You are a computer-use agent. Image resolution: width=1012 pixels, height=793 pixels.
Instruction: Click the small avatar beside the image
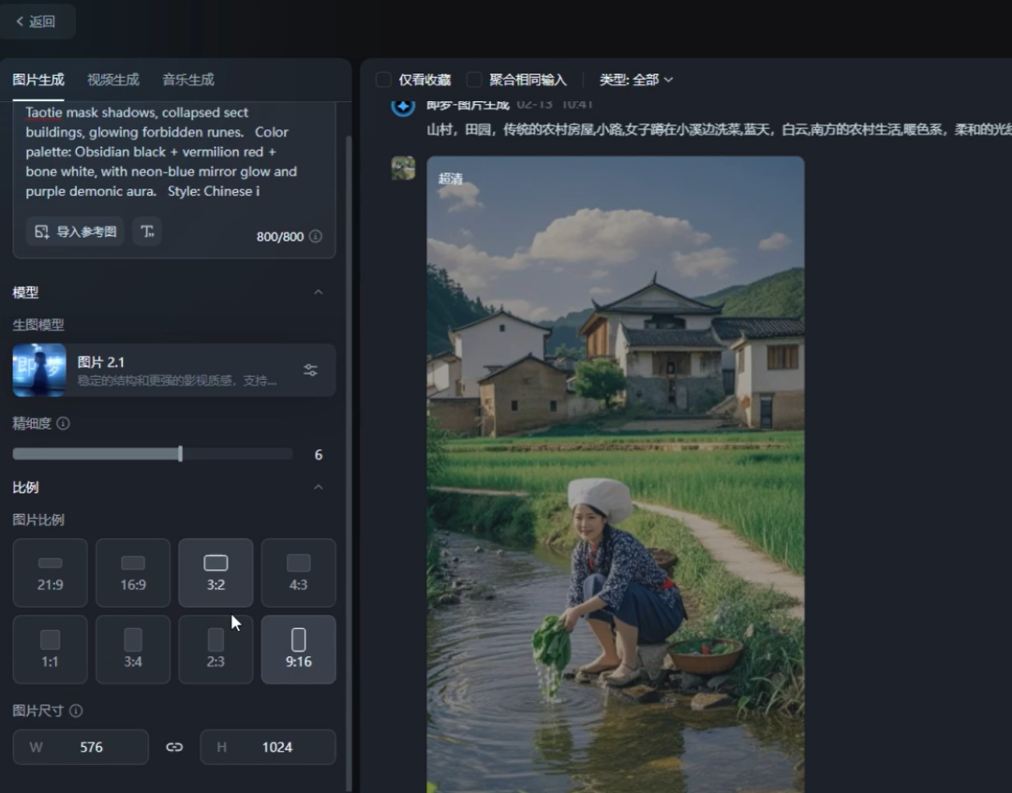point(403,169)
